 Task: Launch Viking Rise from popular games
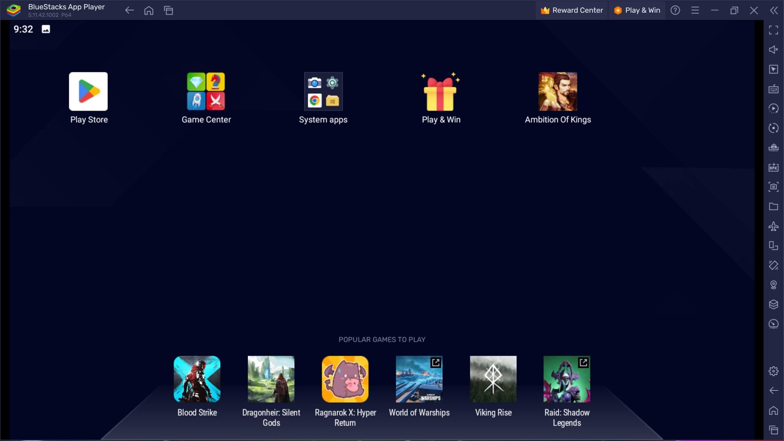pyautogui.click(x=493, y=379)
